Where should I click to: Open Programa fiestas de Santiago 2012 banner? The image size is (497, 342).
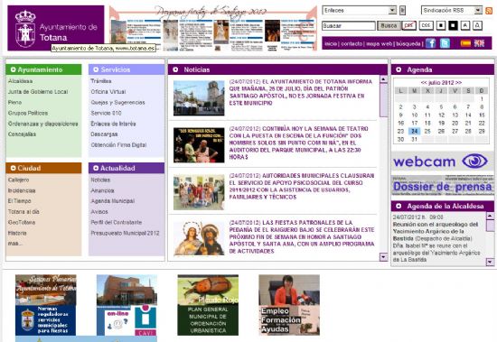tap(213, 29)
